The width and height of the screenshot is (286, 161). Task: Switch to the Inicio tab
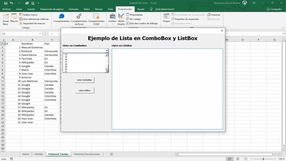[19, 9]
